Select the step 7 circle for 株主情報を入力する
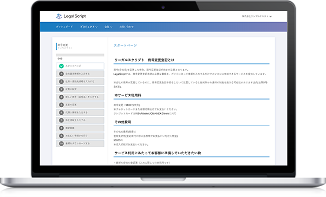326x197 pixels. [x=61, y=120]
